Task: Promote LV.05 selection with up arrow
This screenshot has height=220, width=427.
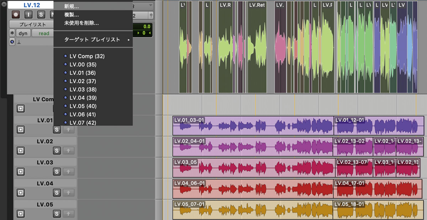Action: tap(68, 214)
